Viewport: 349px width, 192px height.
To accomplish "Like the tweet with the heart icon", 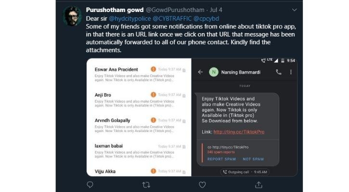I will 203,184.
